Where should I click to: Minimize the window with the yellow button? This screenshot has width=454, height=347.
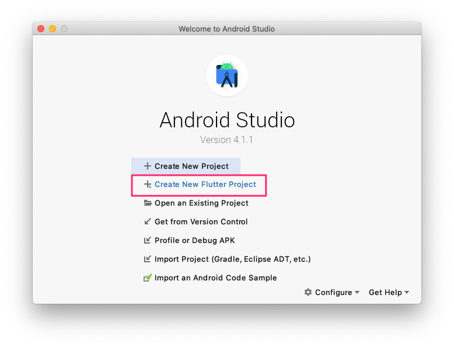click(53, 29)
